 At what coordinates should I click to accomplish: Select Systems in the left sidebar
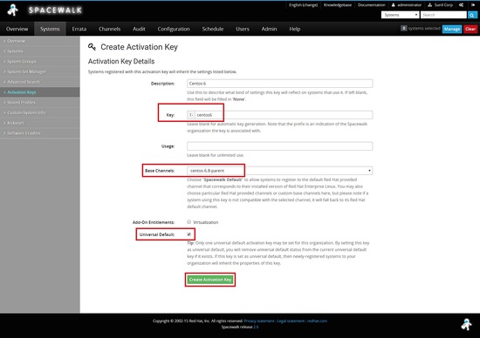40,51
